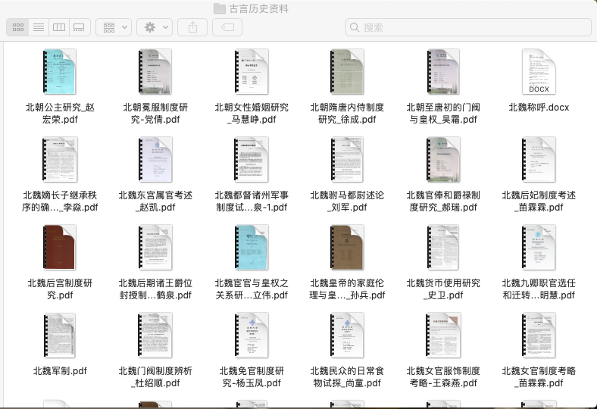Click the Share button in toolbar
The height and width of the screenshot is (409, 597).
(x=192, y=27)
